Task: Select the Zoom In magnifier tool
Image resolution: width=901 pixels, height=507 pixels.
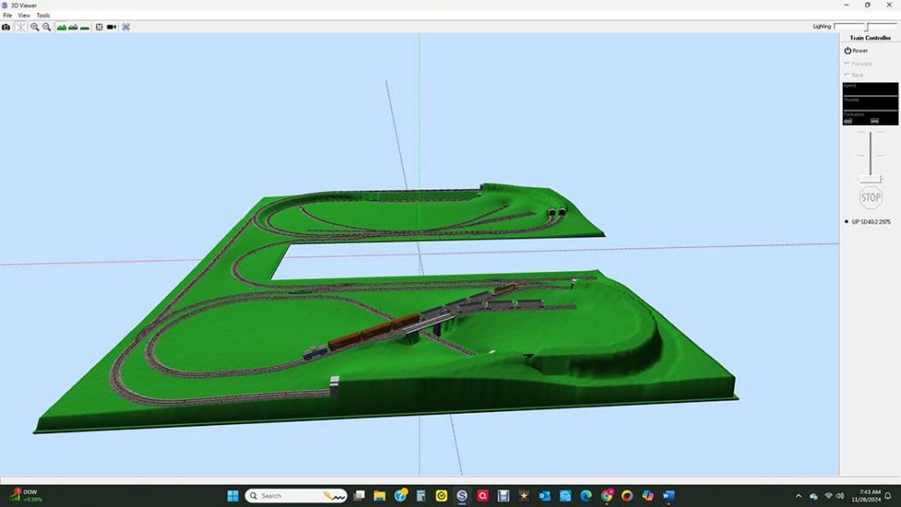Action: [x=35, y=27]
